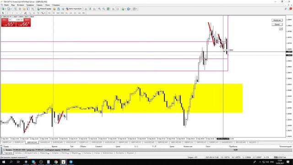
Task: Launch MetaEditor from the toolbar
Action: click(x=54, y=9)
